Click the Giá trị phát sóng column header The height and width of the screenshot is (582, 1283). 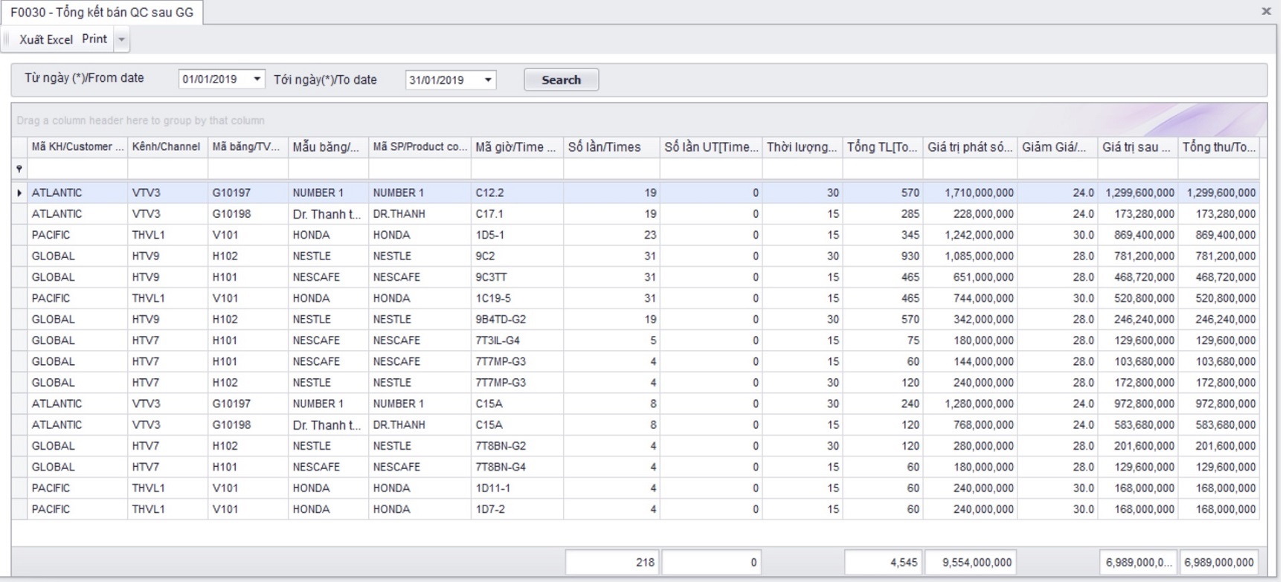[x=971, y=147]
